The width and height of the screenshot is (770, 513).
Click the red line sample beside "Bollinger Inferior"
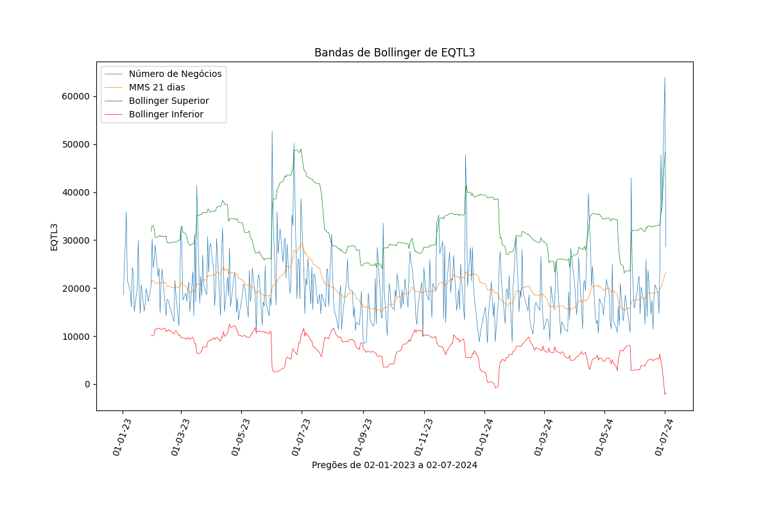click(114, 115)
